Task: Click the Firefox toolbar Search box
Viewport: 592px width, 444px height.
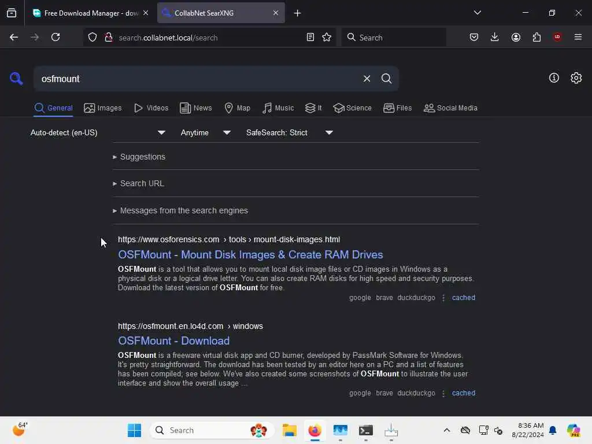Action: [394, 38]
